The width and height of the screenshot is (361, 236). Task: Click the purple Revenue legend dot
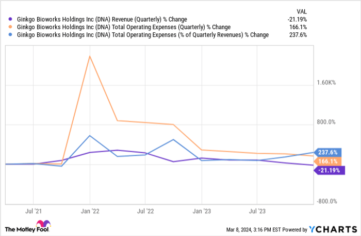(10, 20)
